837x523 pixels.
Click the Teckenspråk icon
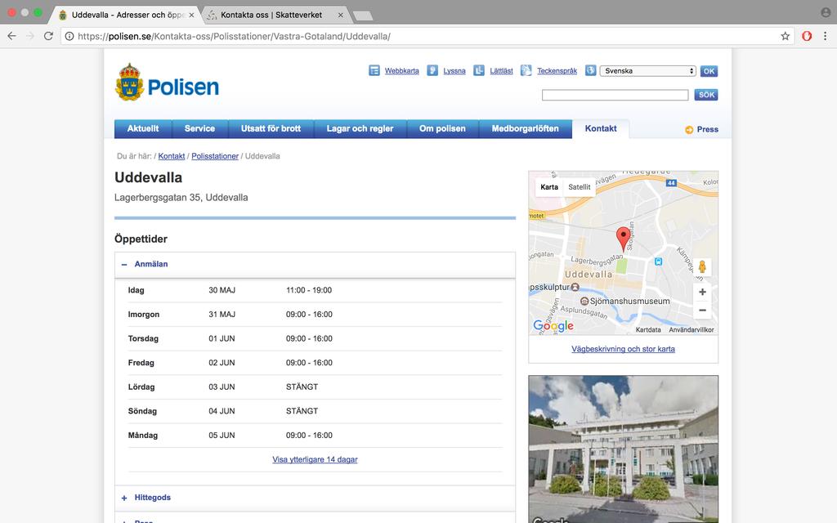tap(526, 70)
